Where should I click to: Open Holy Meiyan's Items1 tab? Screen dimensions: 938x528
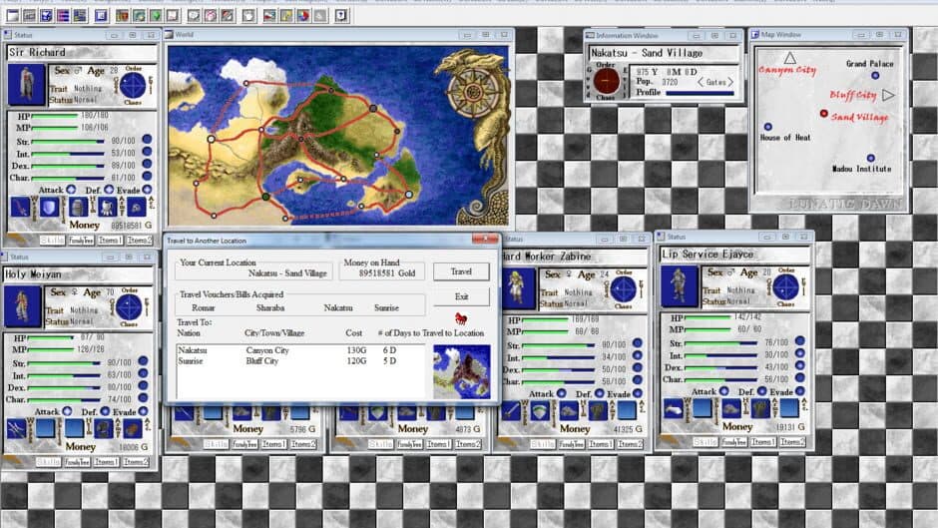[x=107, y=462]
